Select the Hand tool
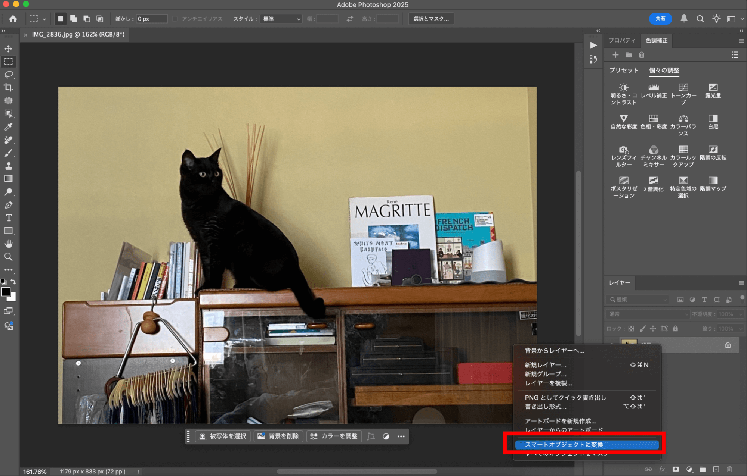This screenshot has width=747, height=476. click(x=8, y=244)
